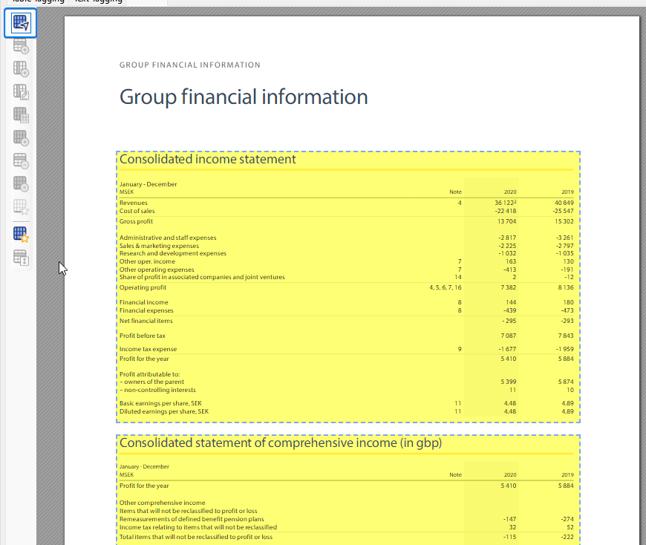Click the add table column icon

21,69
